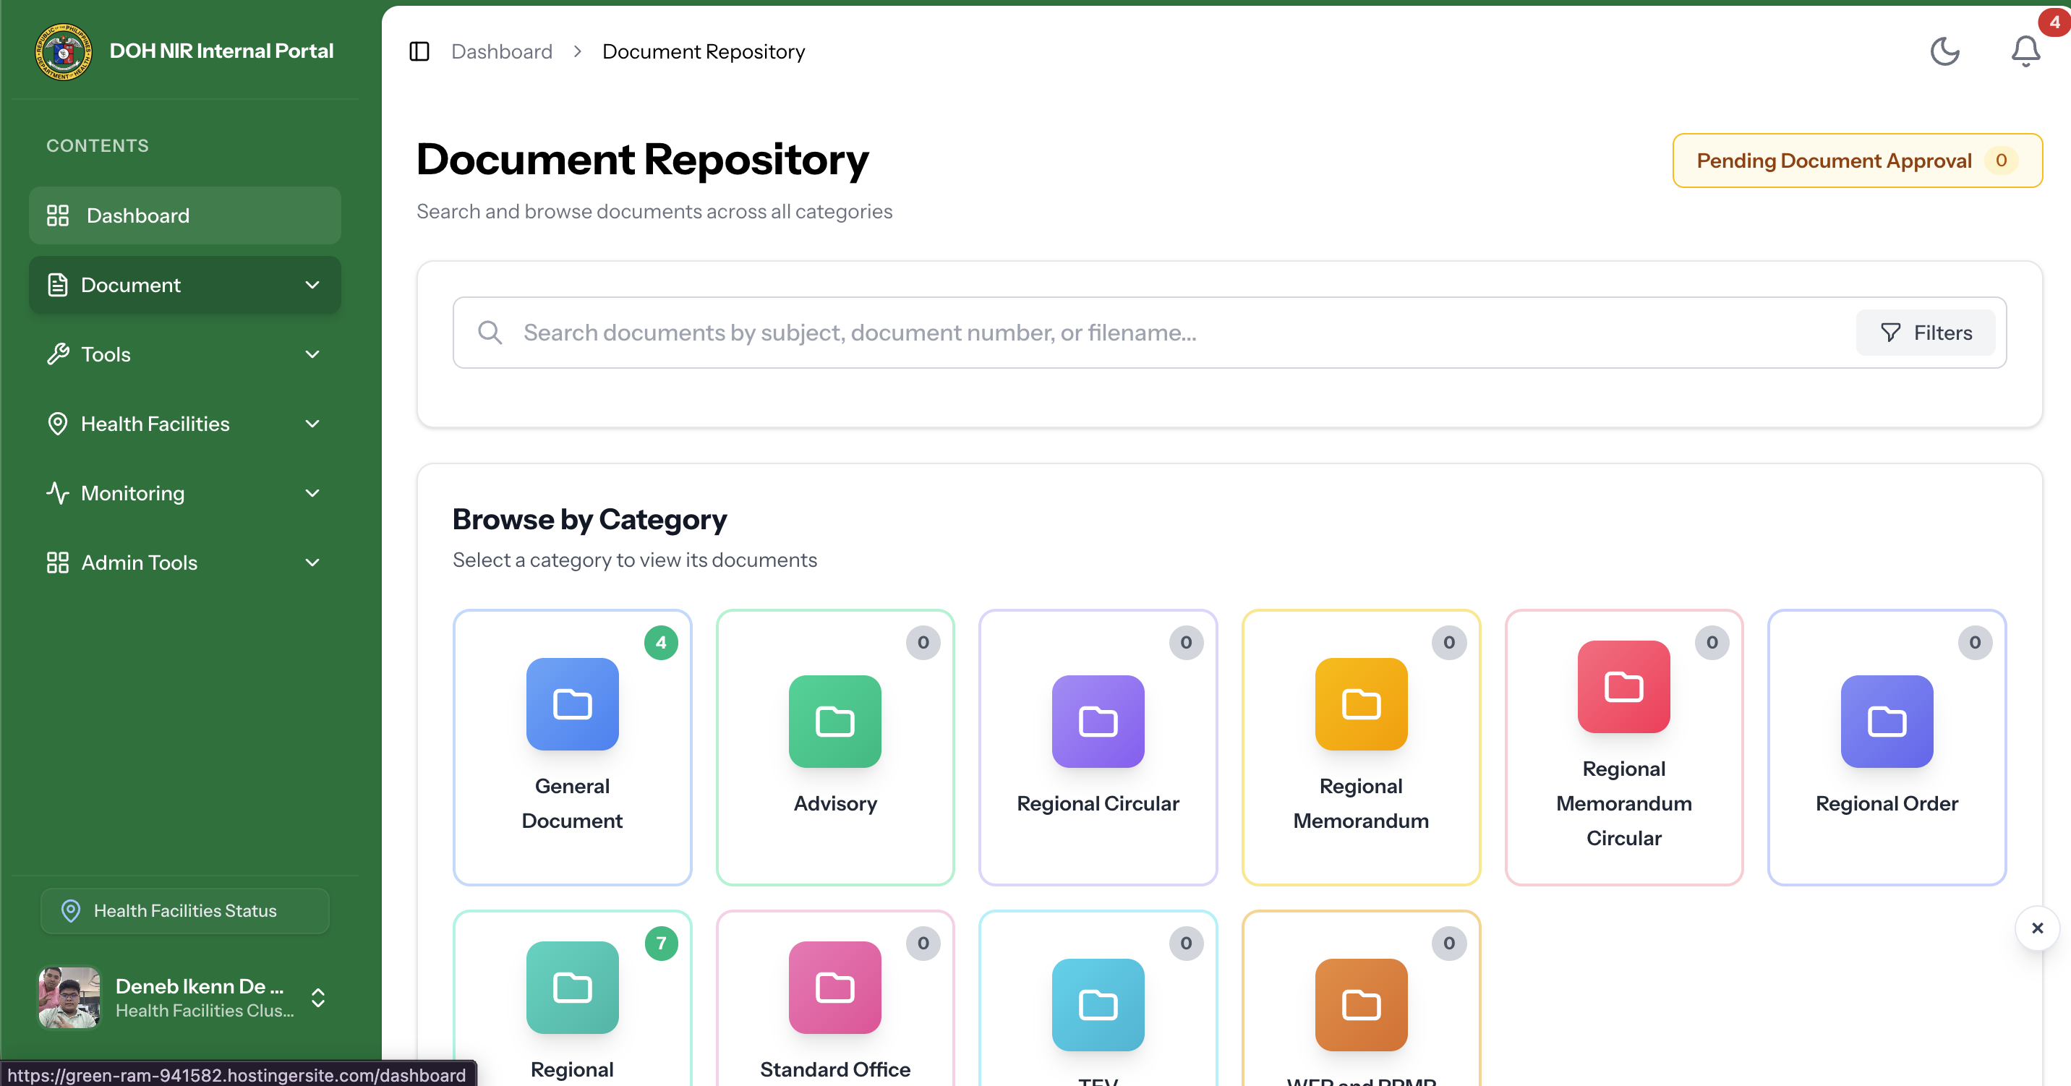Dismiss the floating X button

2037,928
